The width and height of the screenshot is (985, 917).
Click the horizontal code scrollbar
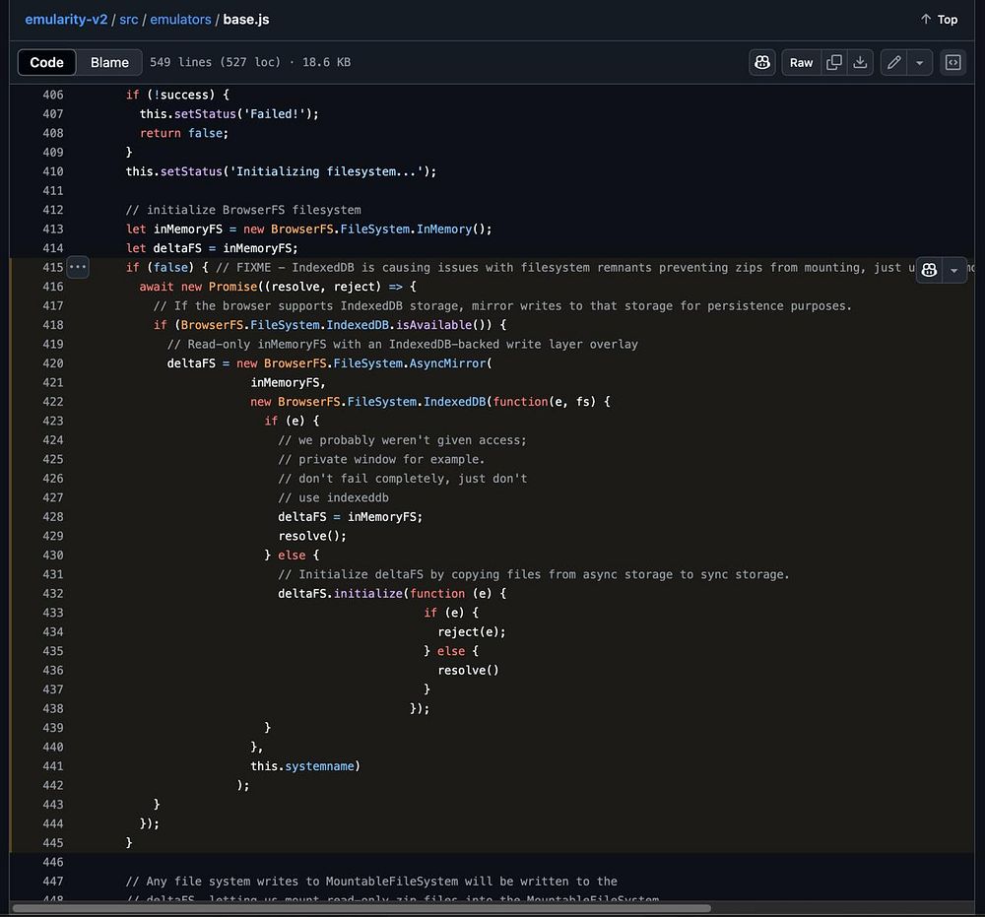[x=361, y=908]
